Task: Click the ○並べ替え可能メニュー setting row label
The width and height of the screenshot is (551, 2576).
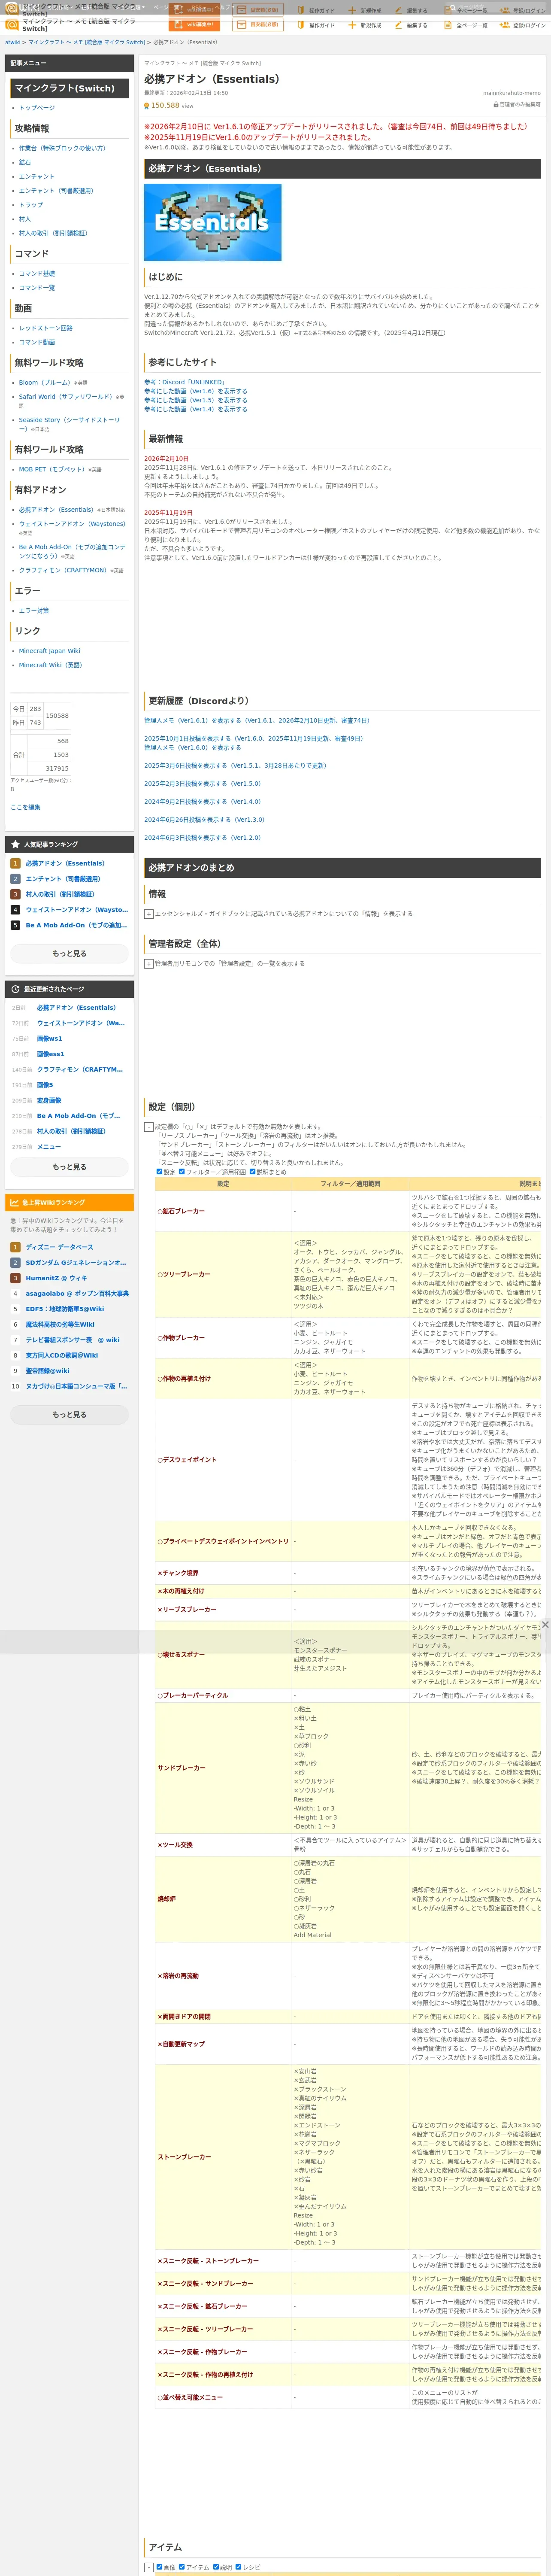Action: pyautogui.click(x=190, y=2397)
